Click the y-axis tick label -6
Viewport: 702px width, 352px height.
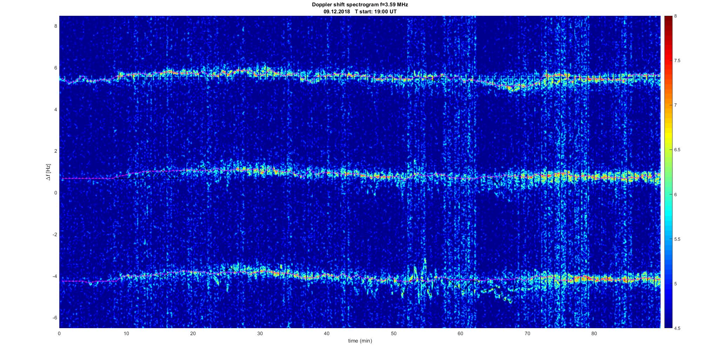click(55, 318)
